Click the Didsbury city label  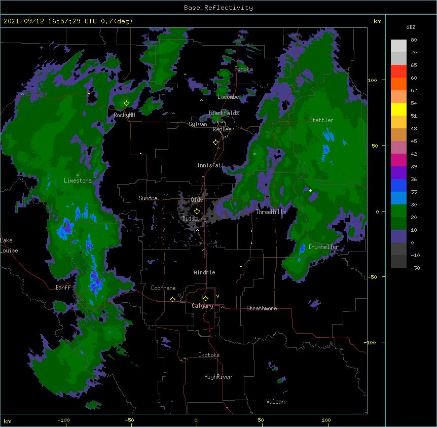pyautogui.click(x=195, y=219)
